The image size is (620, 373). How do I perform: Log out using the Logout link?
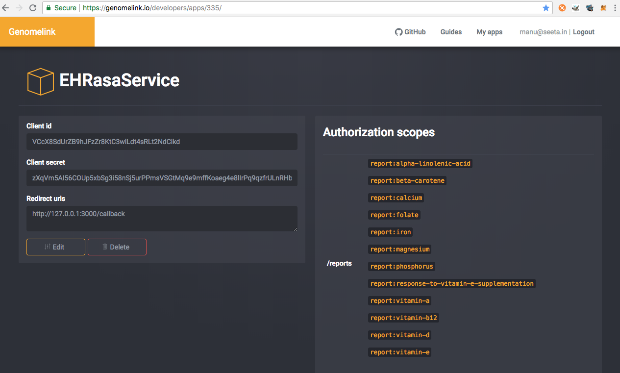(584, 32)
